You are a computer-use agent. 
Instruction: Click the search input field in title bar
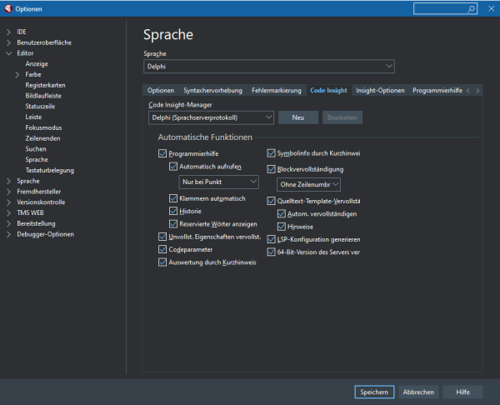click(442, 8)
